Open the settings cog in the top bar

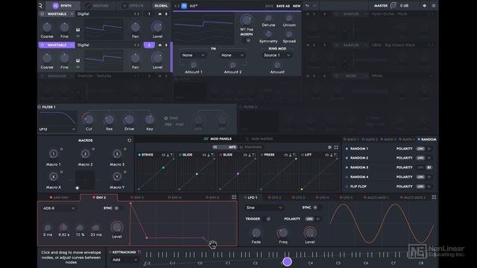(x=424, y=5)
